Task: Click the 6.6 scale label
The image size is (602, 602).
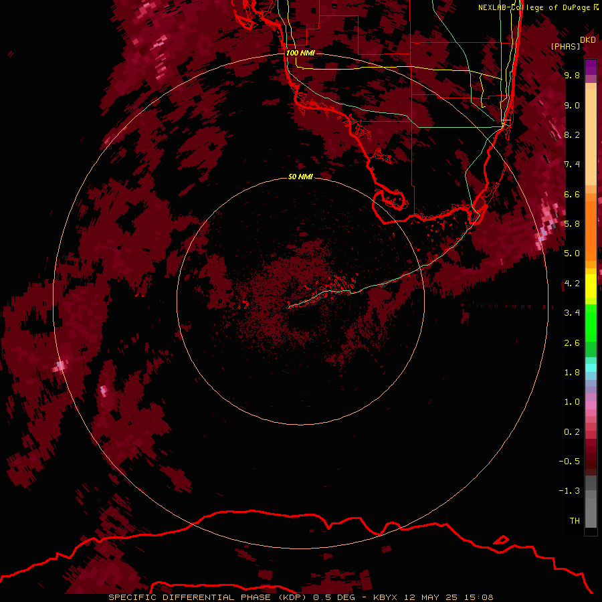Action: point(572,194)
